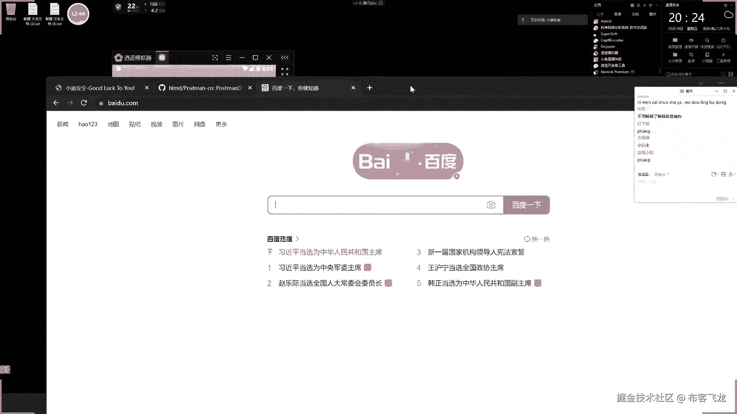The height and width of the screenshot is (414, 737).
Task: Click the quick search magnifier in assistant
Action: click(x=707, y=40)
